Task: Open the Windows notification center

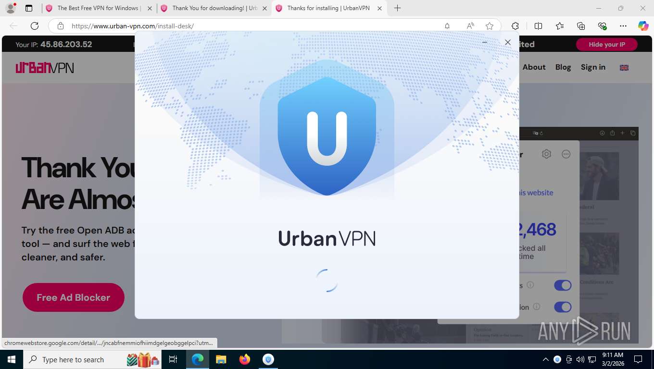Action: [x=638, y=359]
